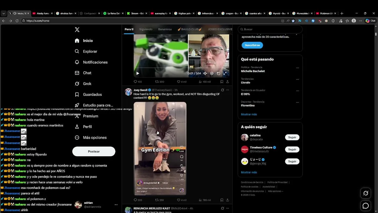Click Mostrar más under A quién seguir
The height and width of the screenshot is (213, 378).
(249, 172)
